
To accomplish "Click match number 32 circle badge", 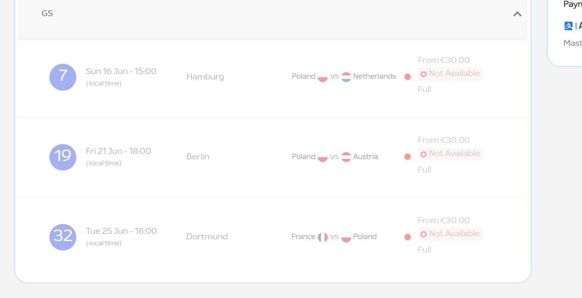I will [x=63, y=237].
